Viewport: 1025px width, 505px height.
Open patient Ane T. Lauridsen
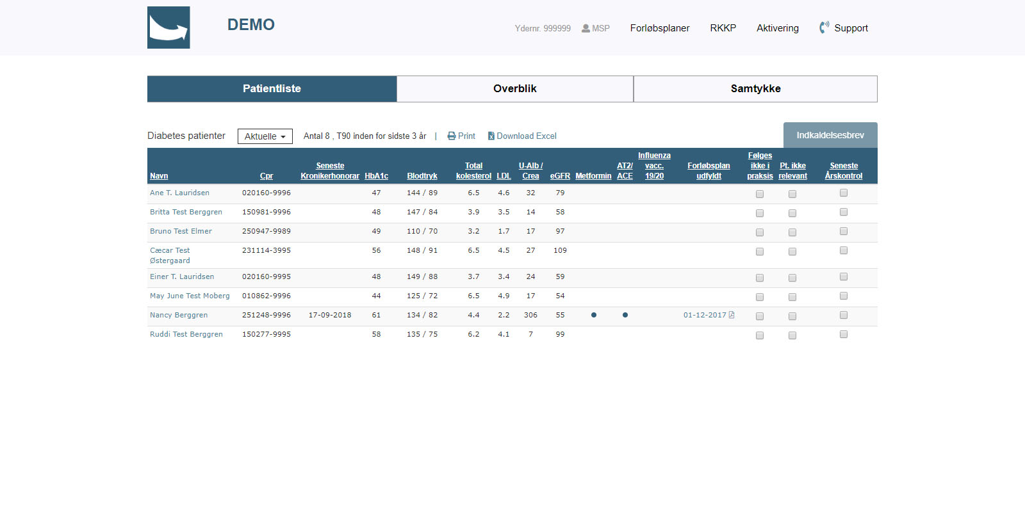click(179, 193)
